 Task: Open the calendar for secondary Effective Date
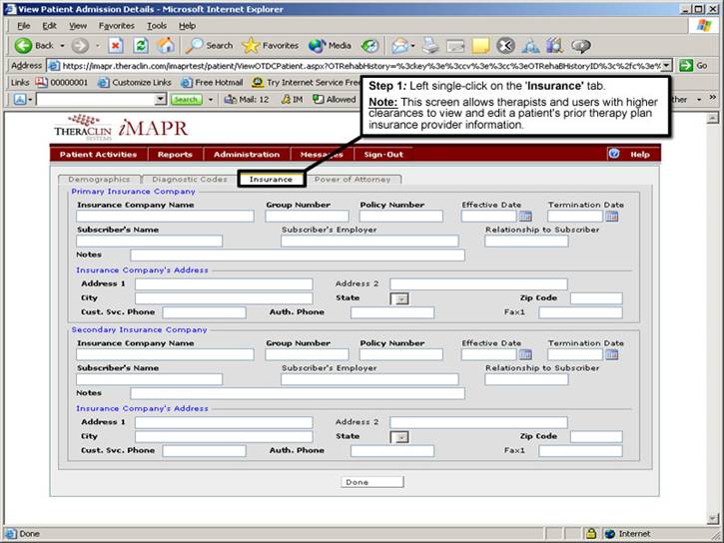point(525,353)
